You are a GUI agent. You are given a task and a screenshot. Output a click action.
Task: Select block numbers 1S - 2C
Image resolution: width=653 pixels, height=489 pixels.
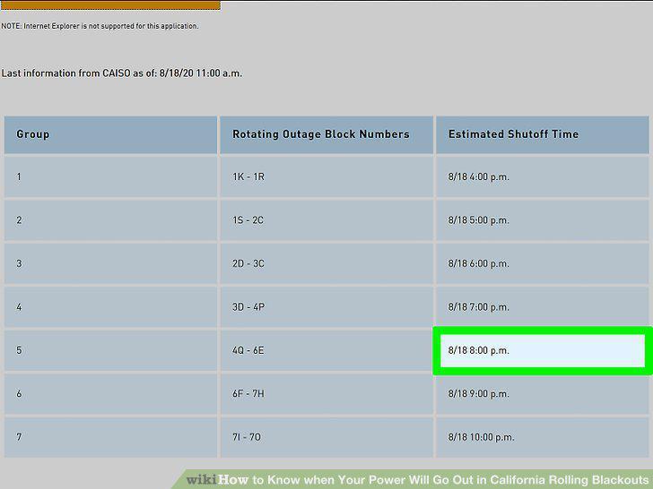(x=326, y=220)
